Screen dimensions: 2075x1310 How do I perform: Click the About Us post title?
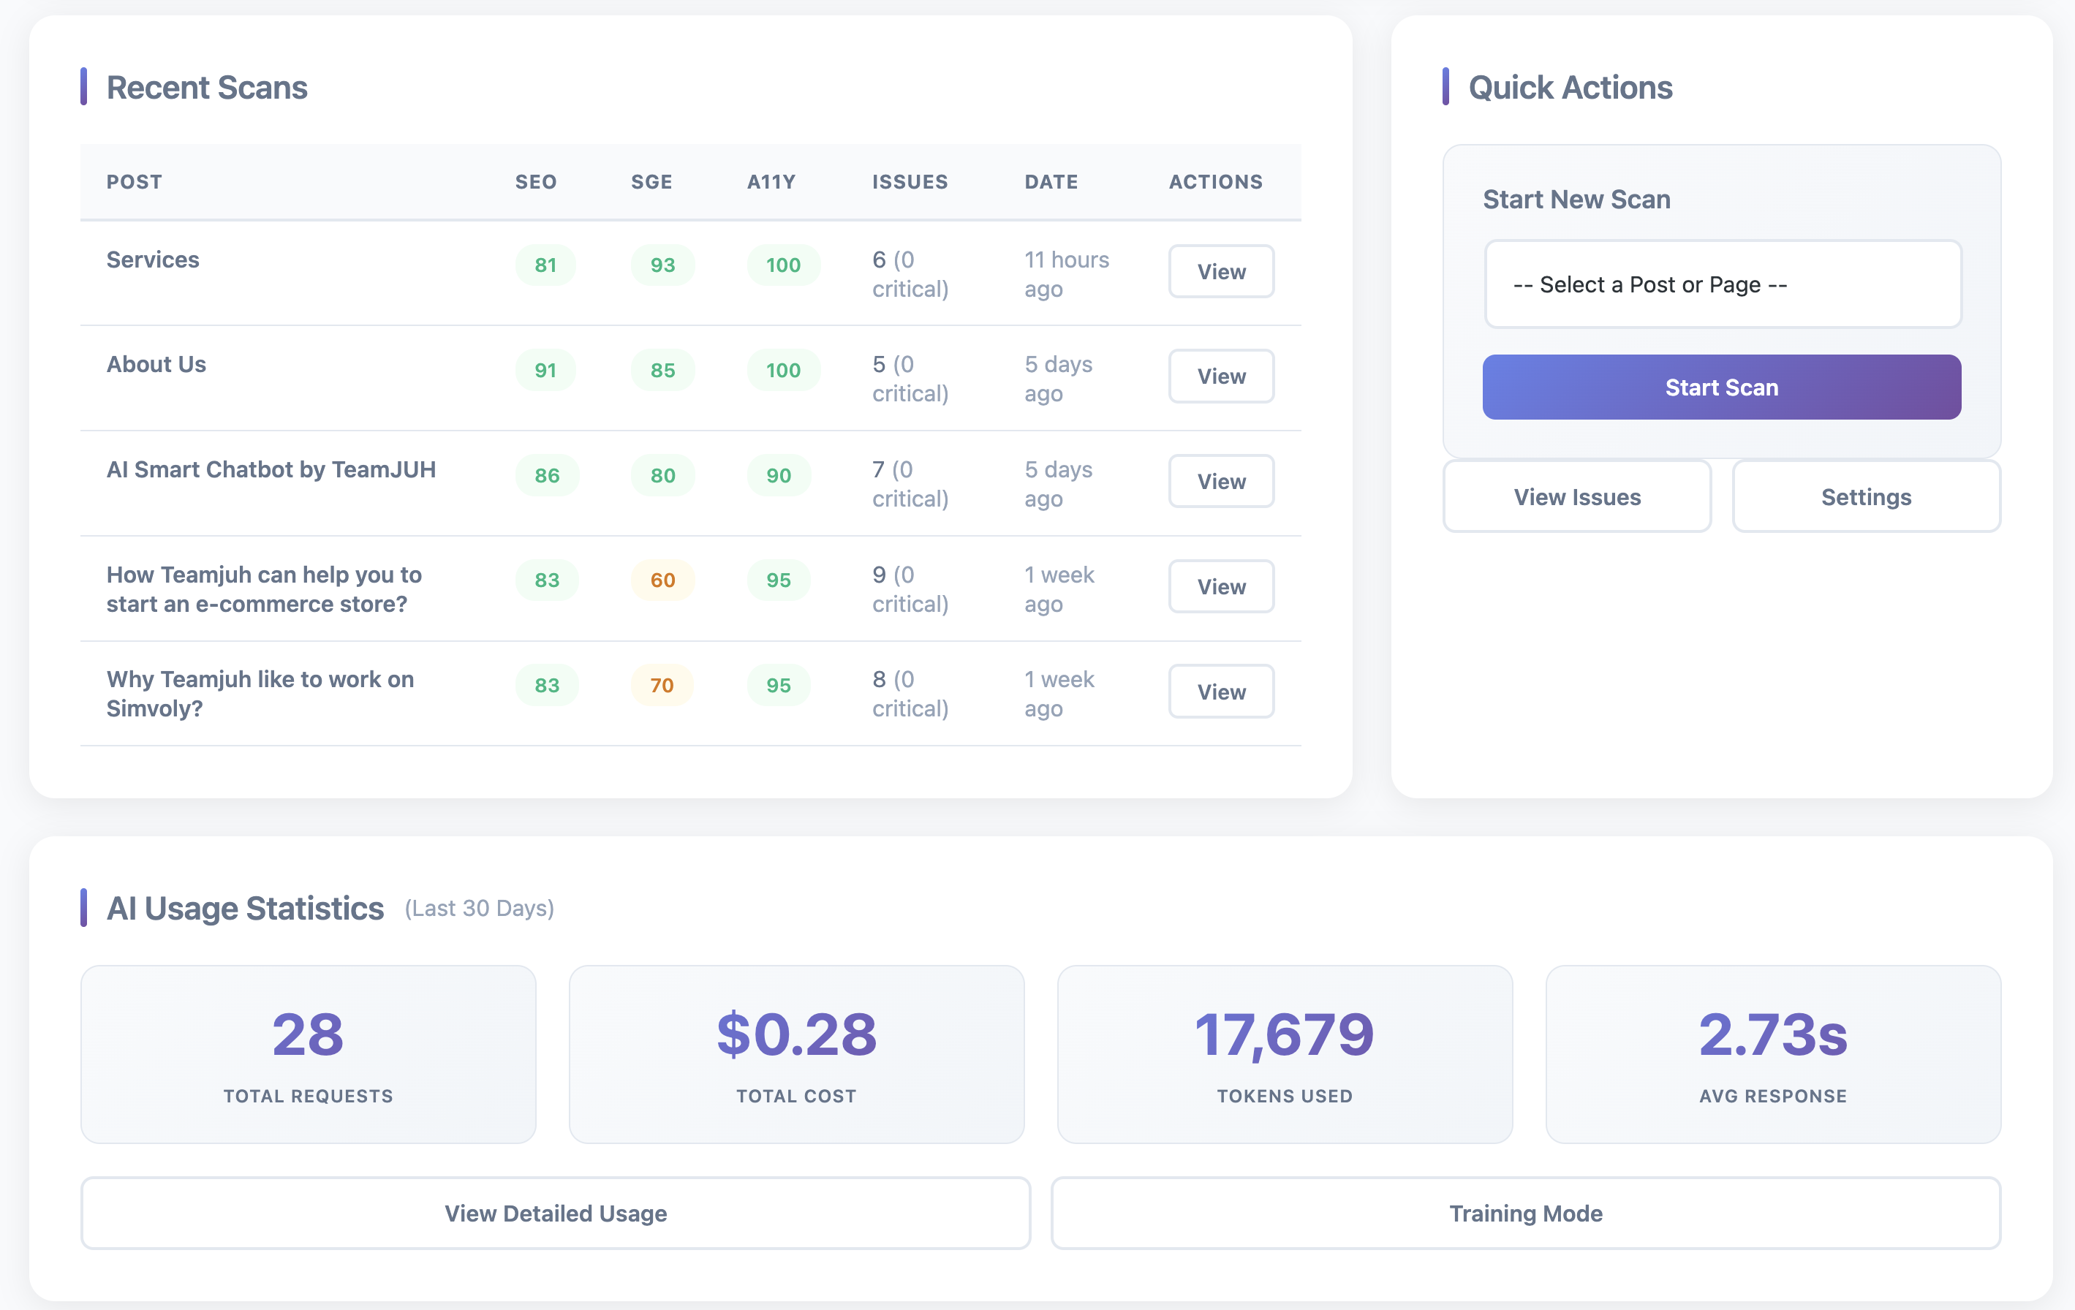point(156,365)
